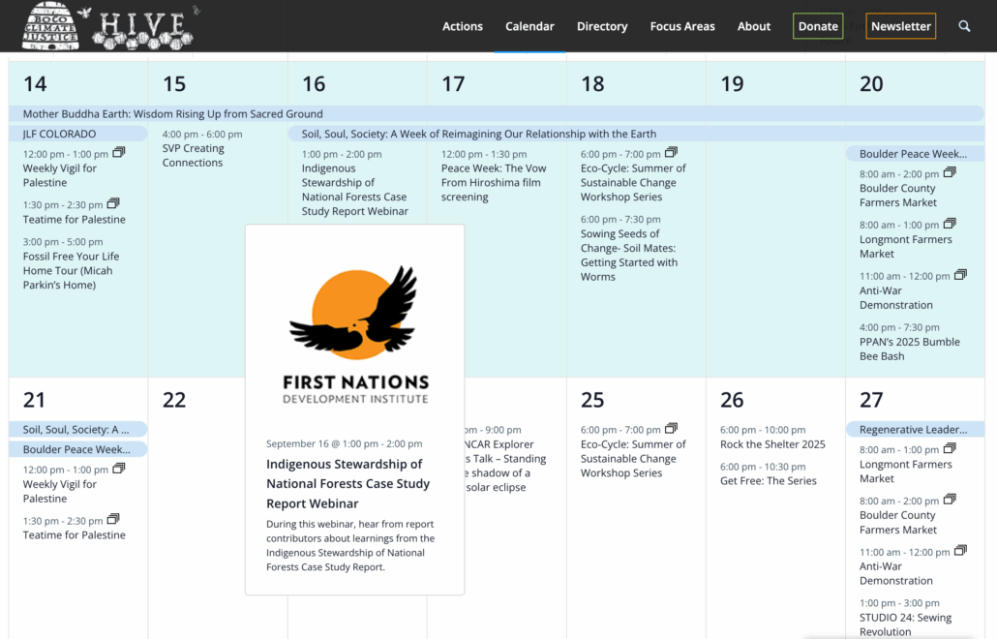Expand the Focus Areas menu
Viewport: 997px width, 639px height.
[681, 26]
